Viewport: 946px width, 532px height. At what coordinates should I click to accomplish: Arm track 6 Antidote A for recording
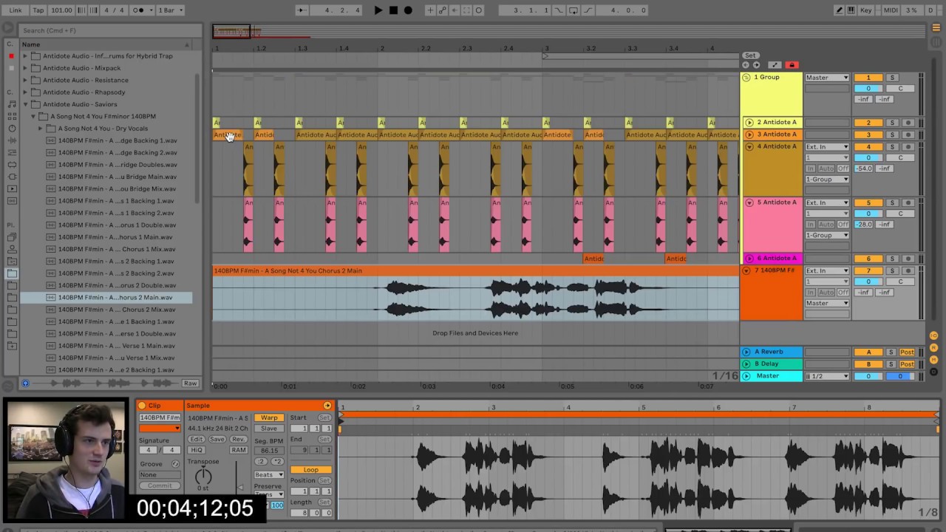coord(908,259)
